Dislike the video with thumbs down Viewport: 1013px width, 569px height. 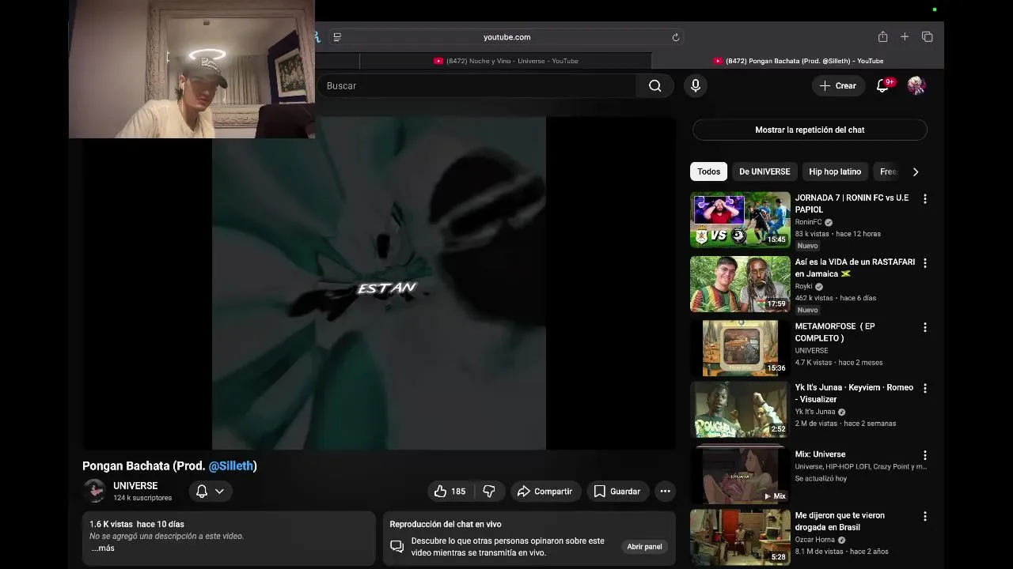pos(489,492)
